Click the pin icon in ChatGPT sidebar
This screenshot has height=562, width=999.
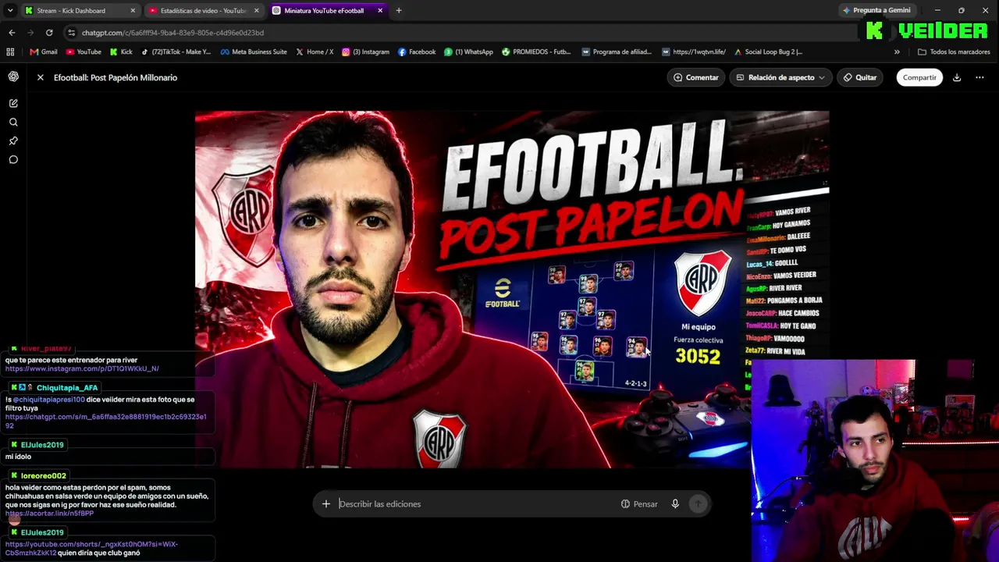pyautogui.click(x=13, y=140)
